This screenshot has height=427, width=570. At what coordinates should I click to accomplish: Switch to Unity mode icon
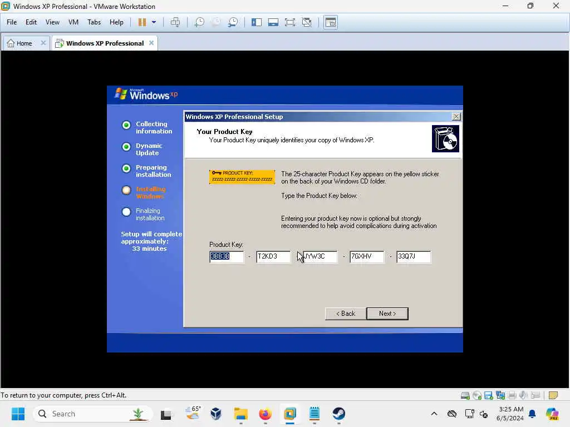pyautogui.click(x=307, y=22)
